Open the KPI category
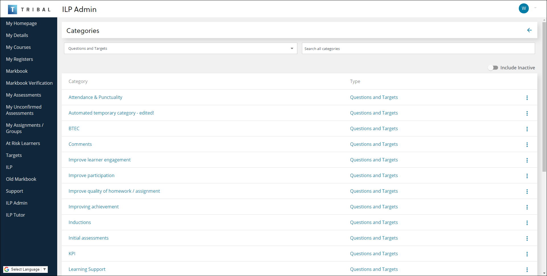 72,254
